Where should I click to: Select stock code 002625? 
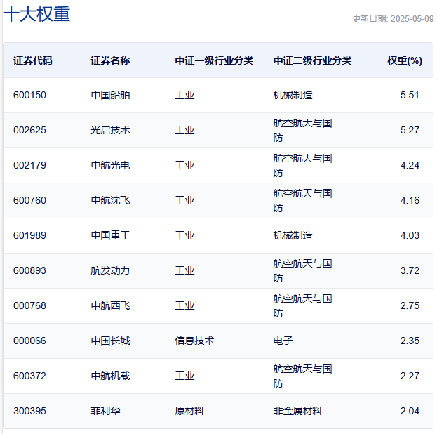pos(30,130)
